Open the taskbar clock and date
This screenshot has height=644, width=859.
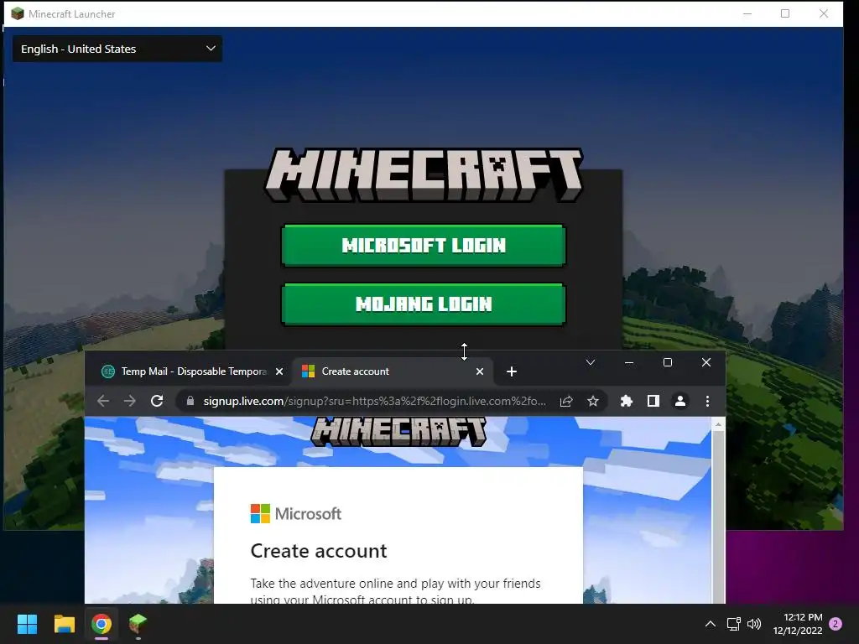(798, 624)
